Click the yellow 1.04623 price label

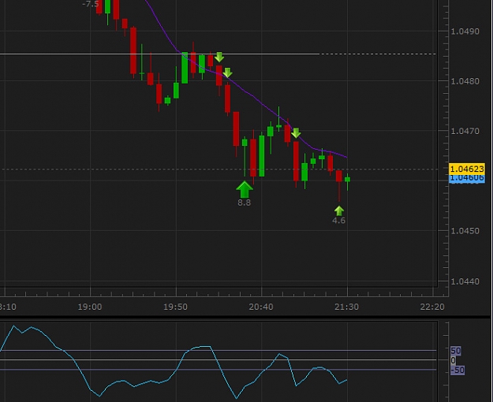click(467, 169)
